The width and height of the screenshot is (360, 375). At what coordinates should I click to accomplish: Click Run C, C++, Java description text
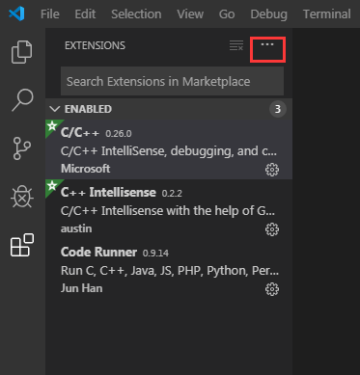pos(170,271)
